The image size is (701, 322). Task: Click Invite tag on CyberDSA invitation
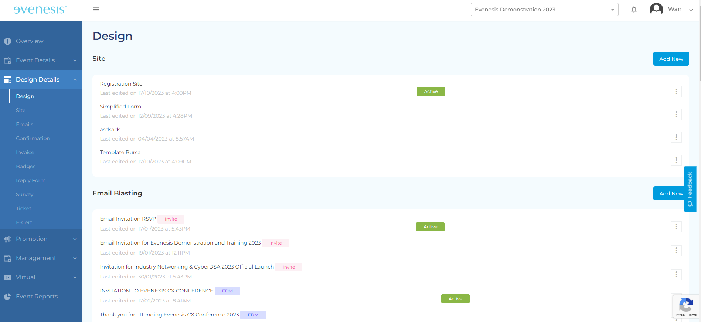[289, 267]
